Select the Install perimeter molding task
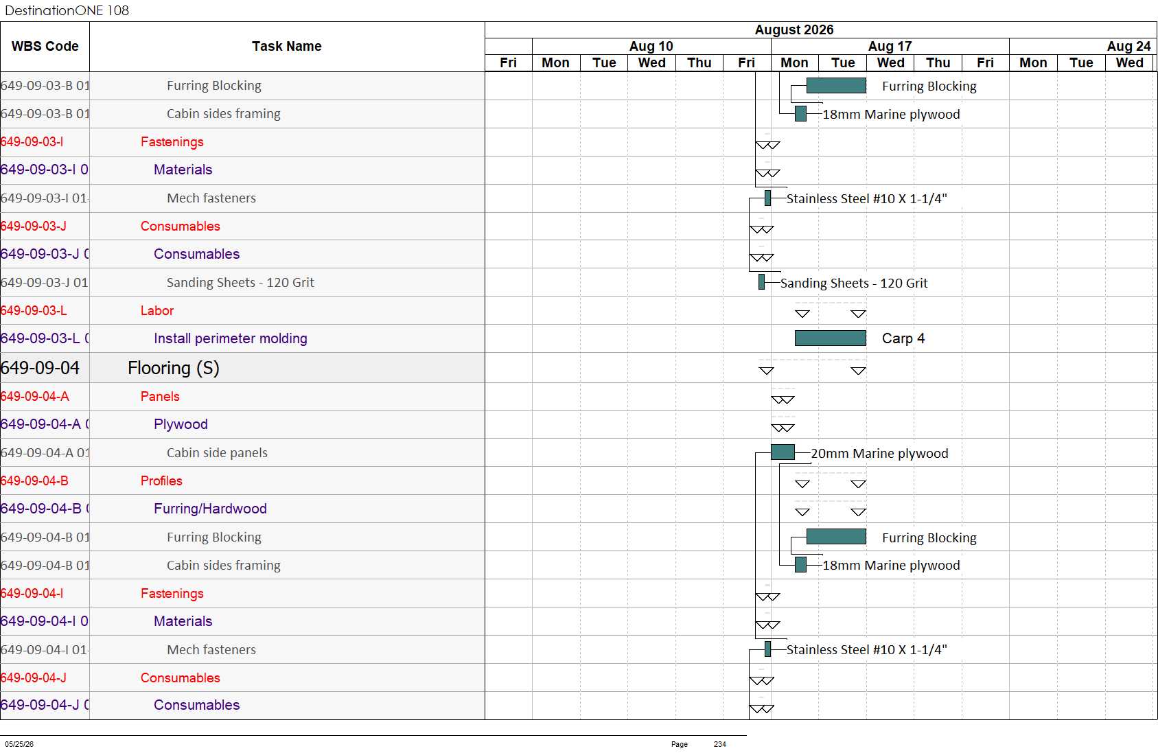1158x753 pixels. [230, 338]
